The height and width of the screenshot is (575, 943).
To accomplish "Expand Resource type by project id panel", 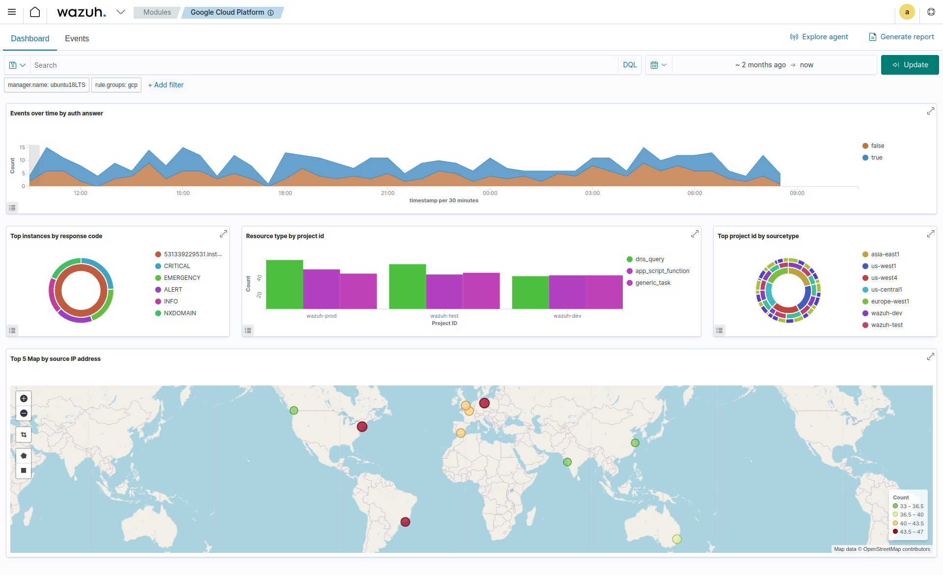I will pyautogui.click(x=695, y=234).
